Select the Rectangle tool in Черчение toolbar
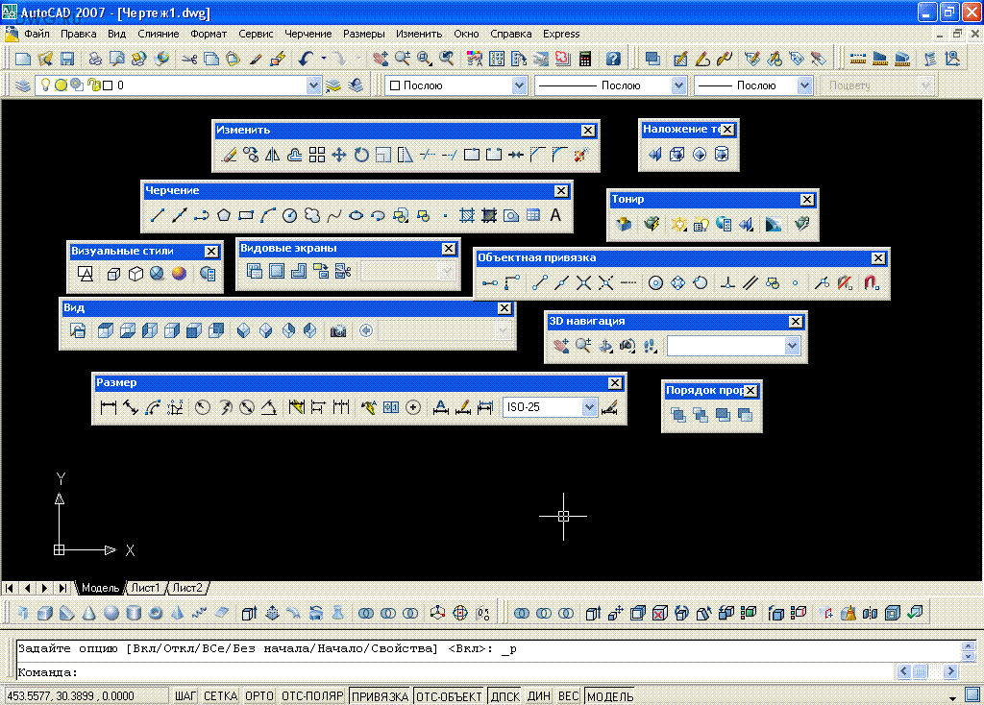 pos(245,216)
